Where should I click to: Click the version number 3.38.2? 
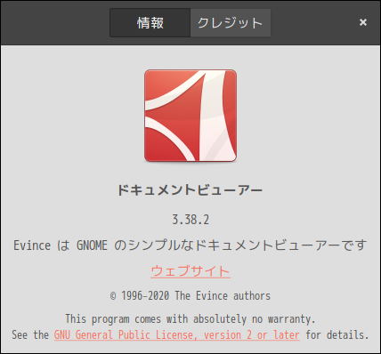coord(190,220)
